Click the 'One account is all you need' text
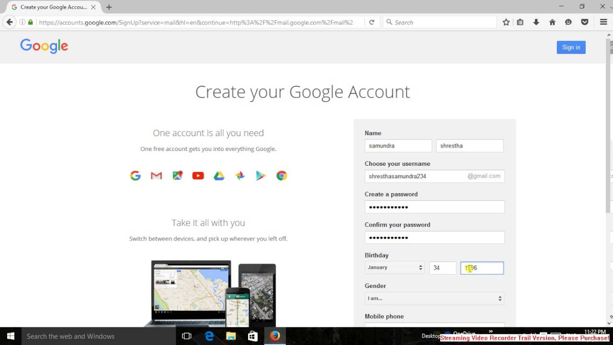This screenshot has height=345, width=613. [208, 133]
